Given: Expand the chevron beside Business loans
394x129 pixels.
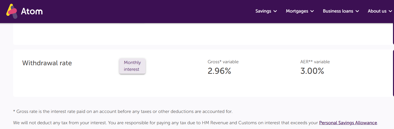Looking at the screenshot, I should pyautogui.click(x=357, y=11).
